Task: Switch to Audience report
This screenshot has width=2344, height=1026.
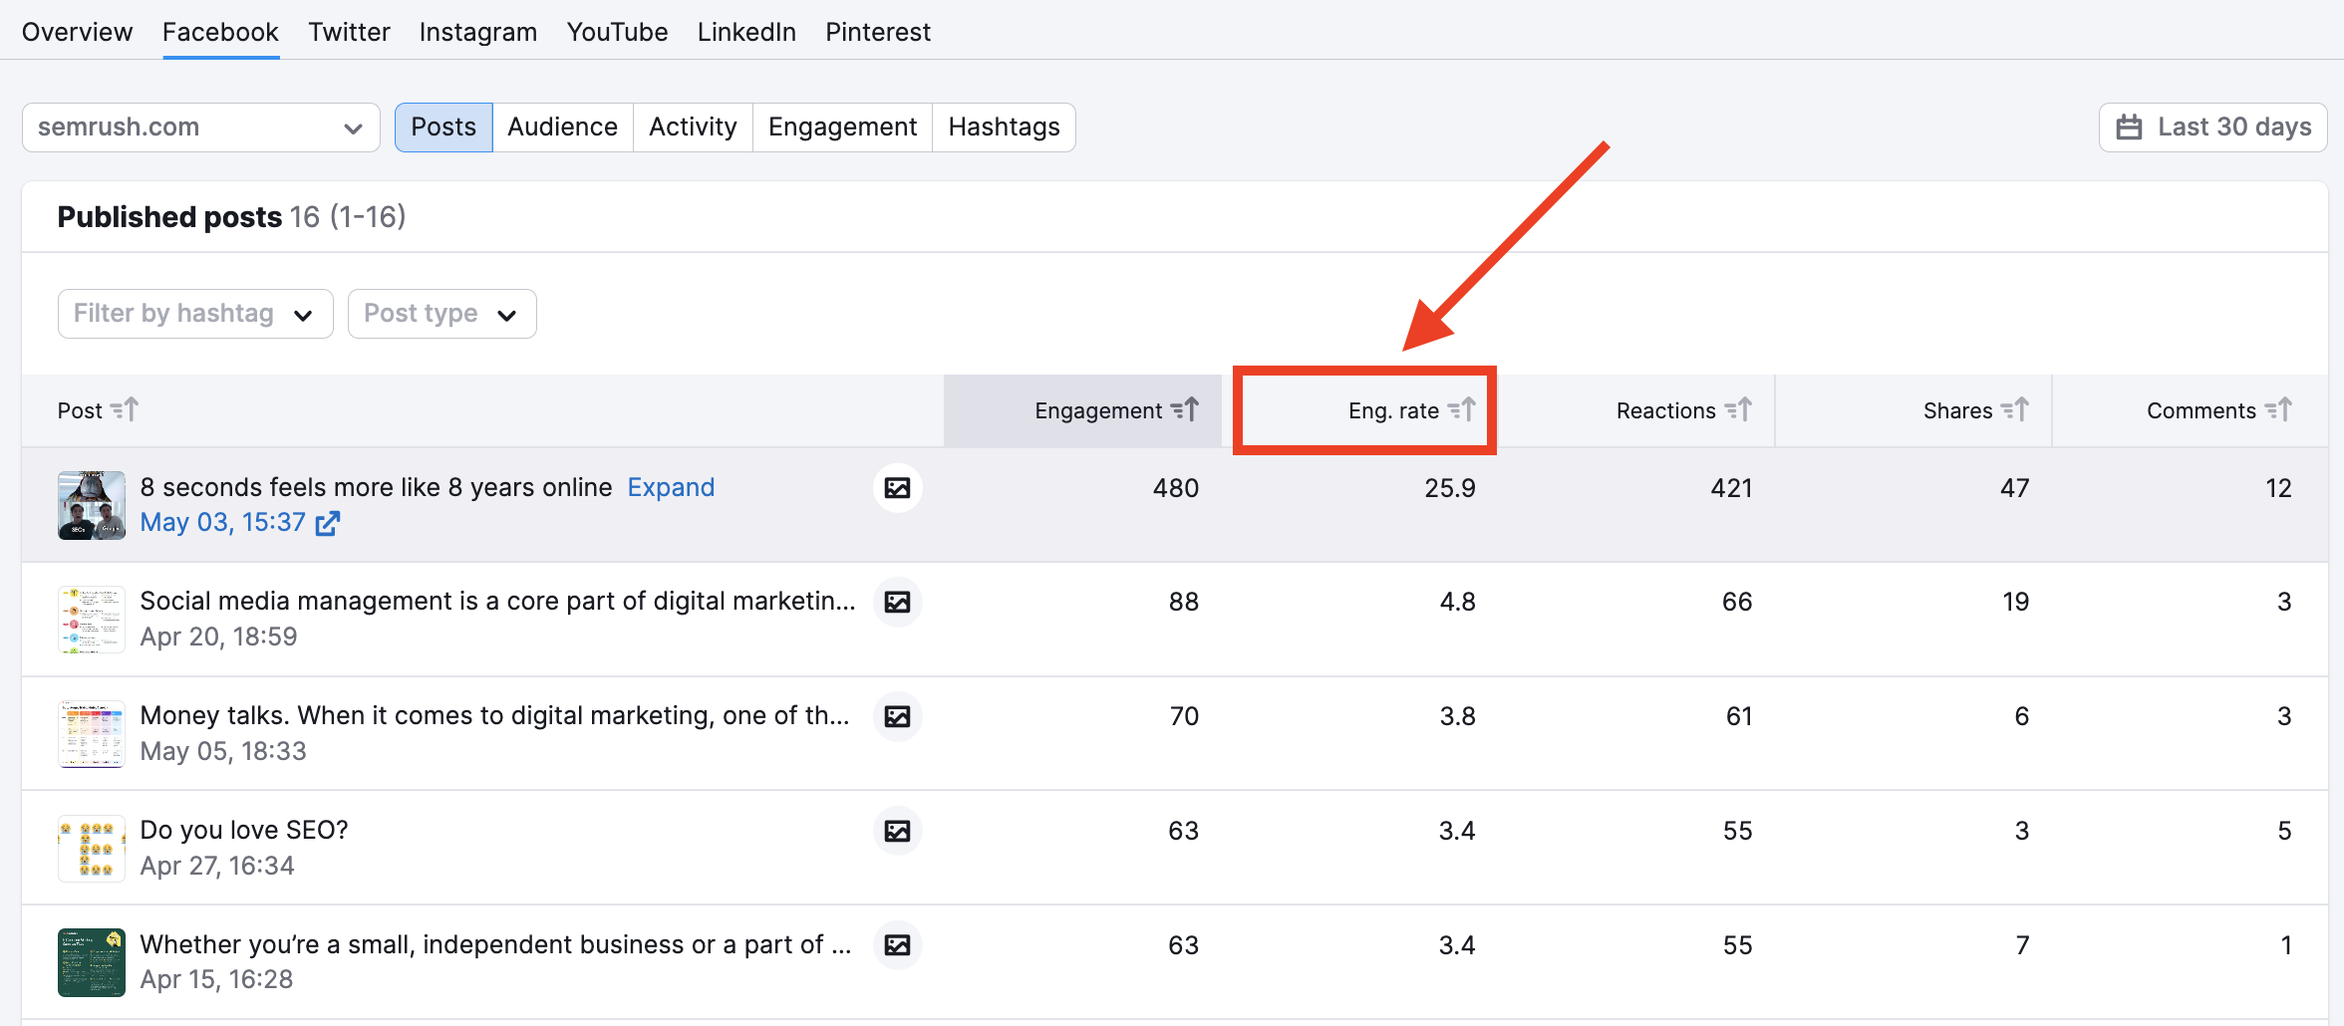Action: [x=563, y=128]
